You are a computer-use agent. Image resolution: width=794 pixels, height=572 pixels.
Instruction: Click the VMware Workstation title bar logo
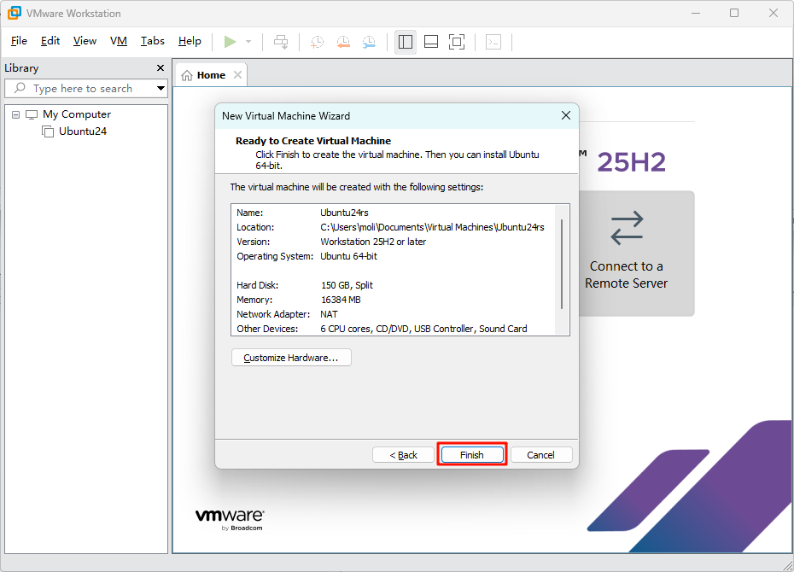coord(15,13)
